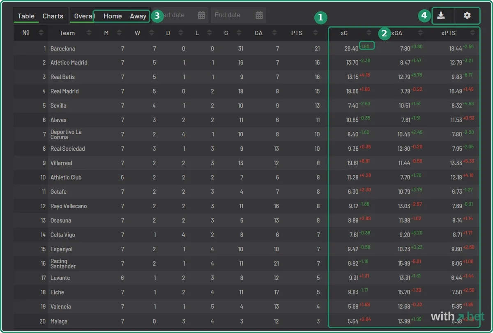
Task: Open Real Madrid team link
Action: [65, 91]
